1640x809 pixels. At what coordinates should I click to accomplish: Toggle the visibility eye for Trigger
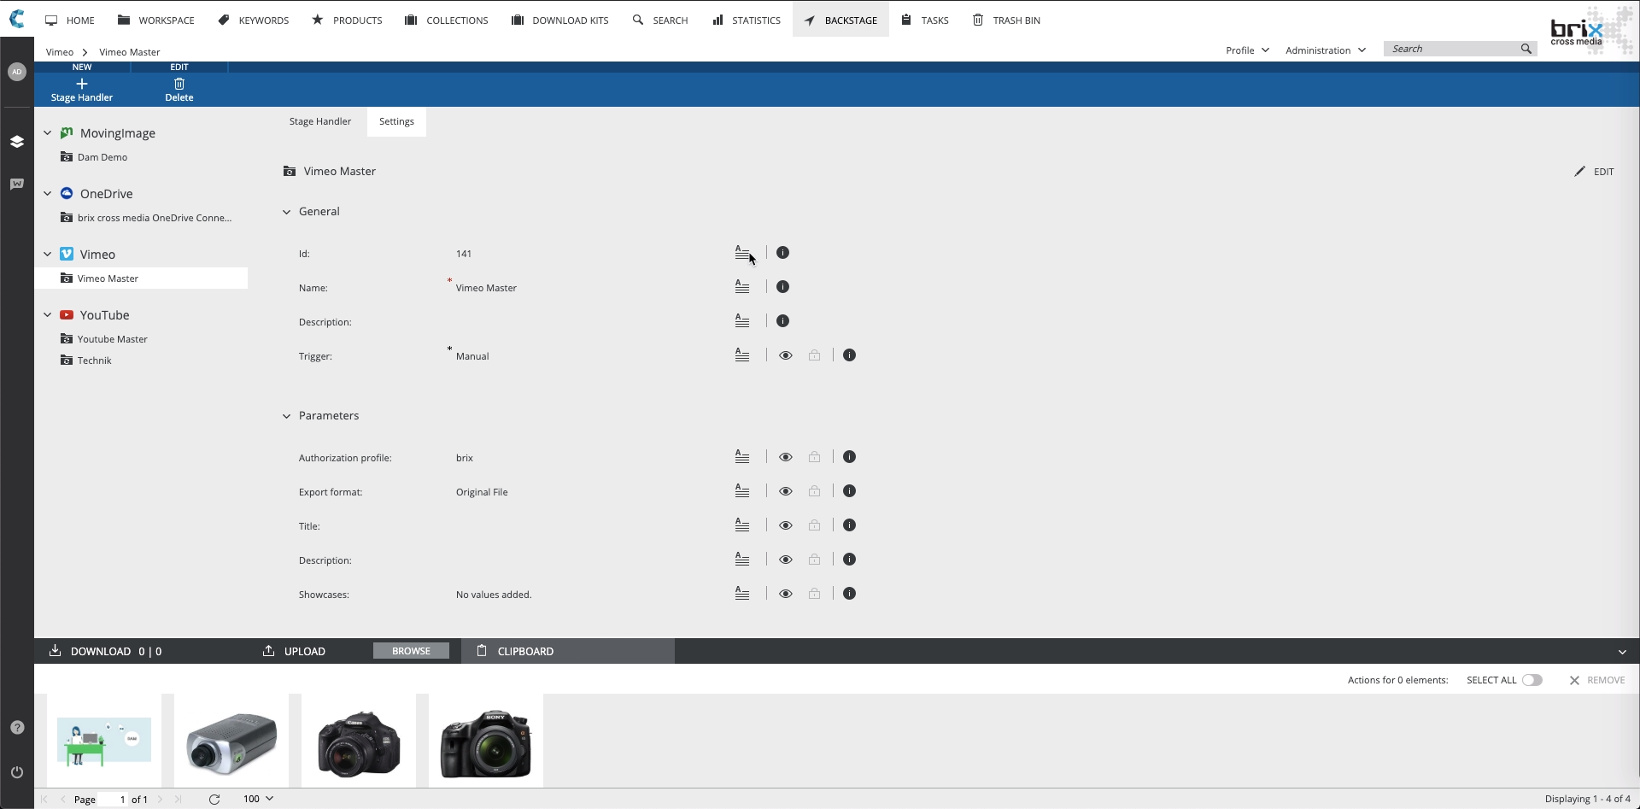(x=786, y=355)
